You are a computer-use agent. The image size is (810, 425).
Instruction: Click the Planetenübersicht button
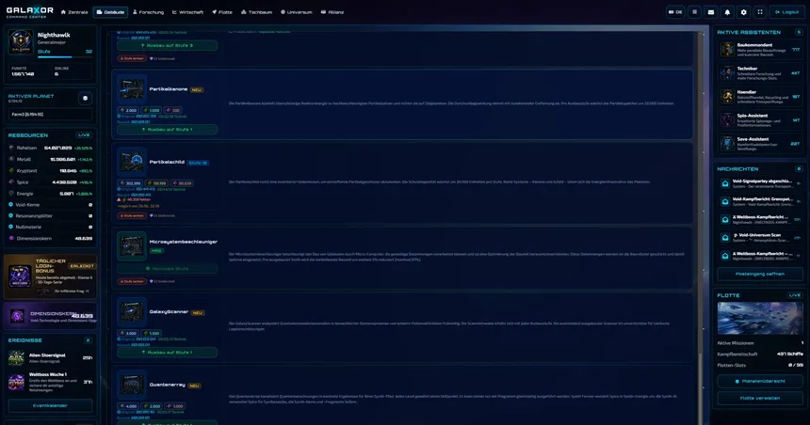pos(760,381)
